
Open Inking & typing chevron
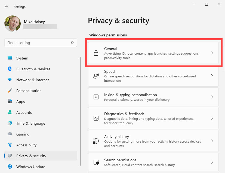coord(212,97)
